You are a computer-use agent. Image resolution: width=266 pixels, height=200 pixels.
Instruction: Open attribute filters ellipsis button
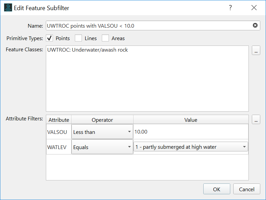point(256,119)
